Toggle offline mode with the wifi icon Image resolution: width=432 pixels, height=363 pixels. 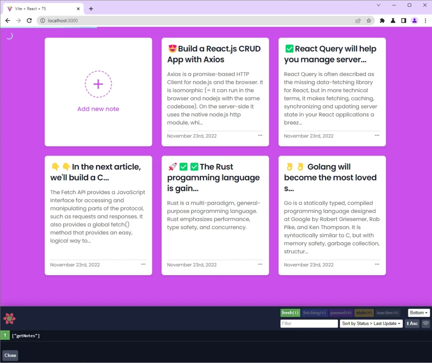coord(426,324)
